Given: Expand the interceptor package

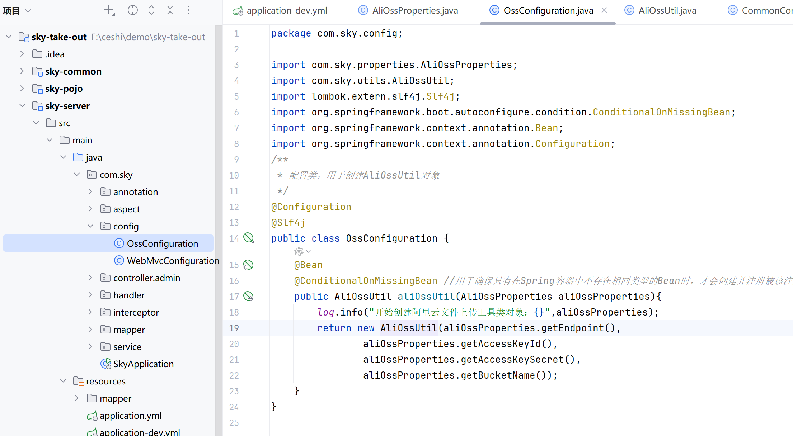Looking at the screenshot, I should pyautogui.click(x=90, y=312).
